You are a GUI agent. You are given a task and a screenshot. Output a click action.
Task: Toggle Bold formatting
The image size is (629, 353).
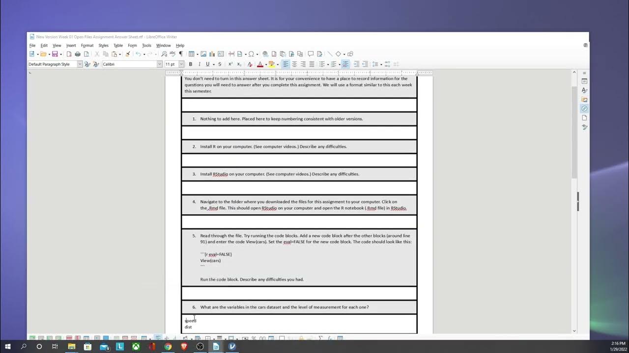click(191, 64)
